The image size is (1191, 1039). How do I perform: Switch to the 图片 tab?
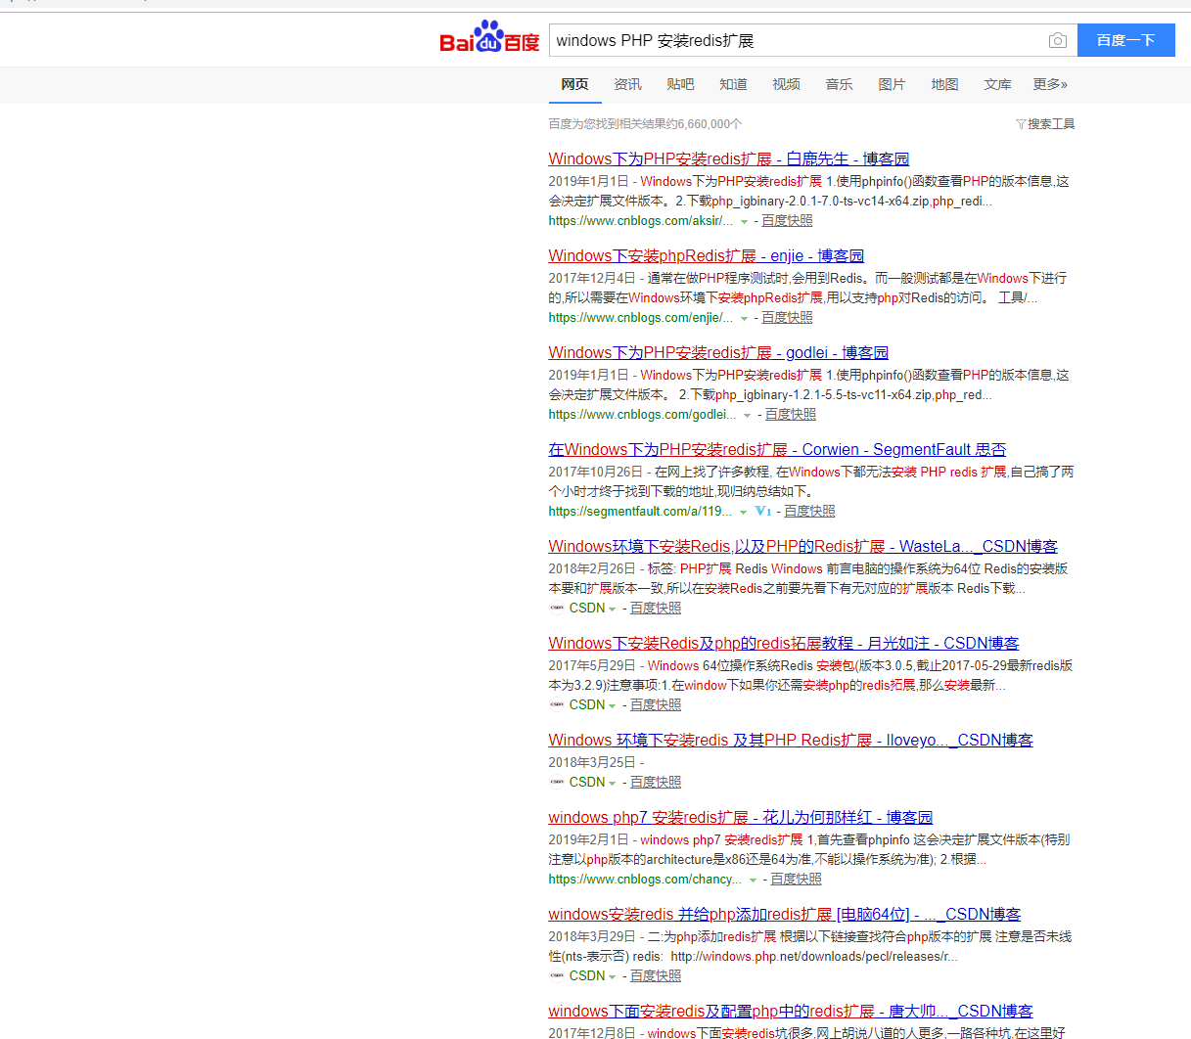892,84
